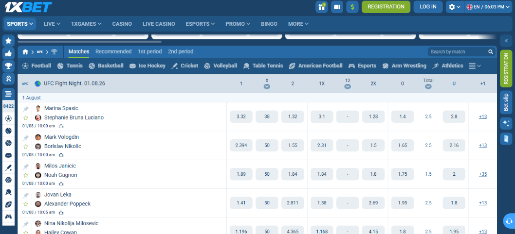This screenshot has height=234, width=515.
Task: Open more sports list icon after Athletics
Action: [475, 66]
